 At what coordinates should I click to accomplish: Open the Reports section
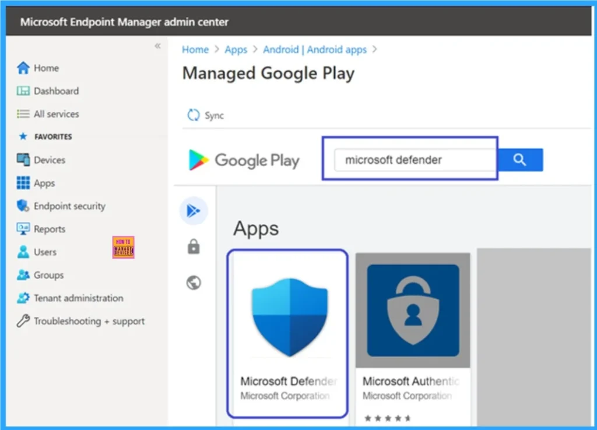[49, 228]
